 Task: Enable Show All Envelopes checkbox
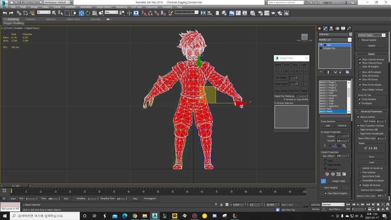(360, 72)
